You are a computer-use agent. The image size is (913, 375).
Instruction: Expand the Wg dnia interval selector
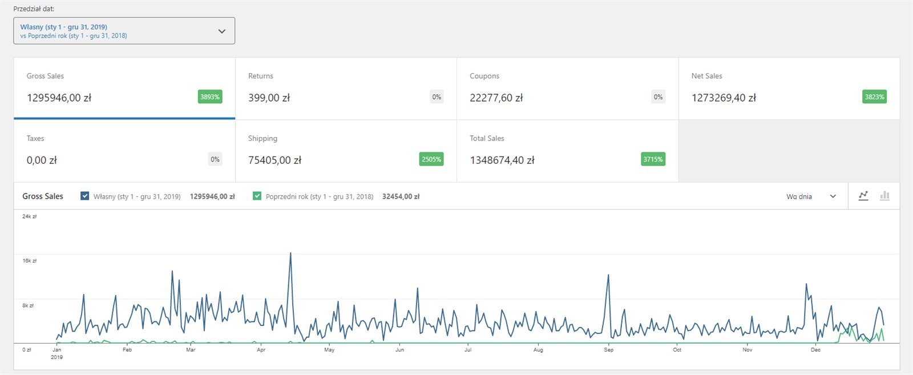pyautogui.click(x=811, y=196)
